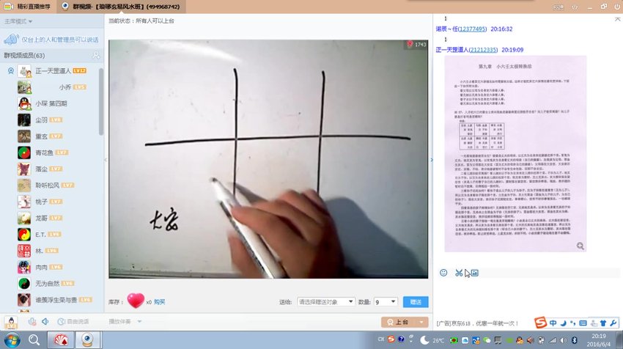Screen dimensions: 623x349
Task: Click the system volume icon in the tray
Action: 563,340
